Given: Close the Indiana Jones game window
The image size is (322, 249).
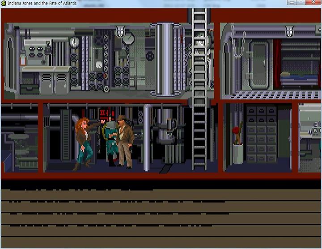Looking at the screenshot, I should click(313, 2).
